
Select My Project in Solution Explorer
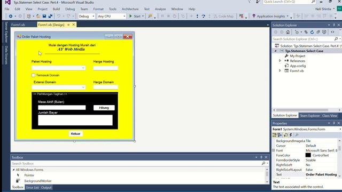(297, 55)
